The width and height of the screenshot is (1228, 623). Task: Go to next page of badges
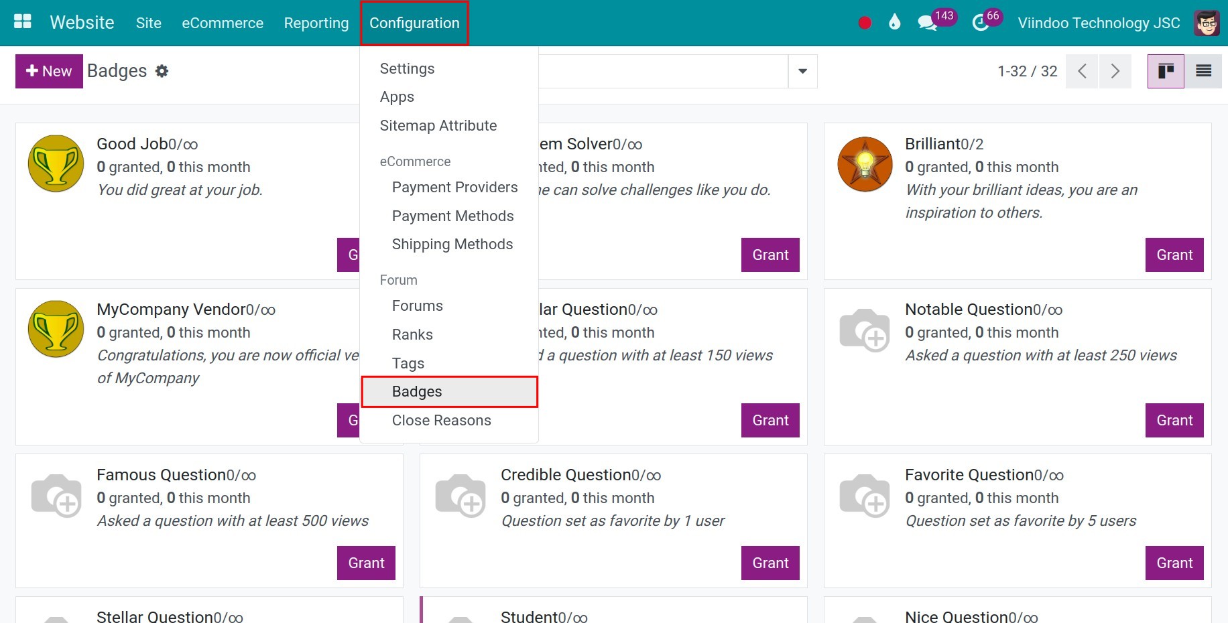pos(1115,71)
